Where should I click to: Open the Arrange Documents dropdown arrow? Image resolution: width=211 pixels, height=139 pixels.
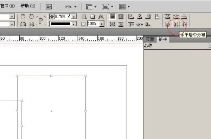click(129, 7)
